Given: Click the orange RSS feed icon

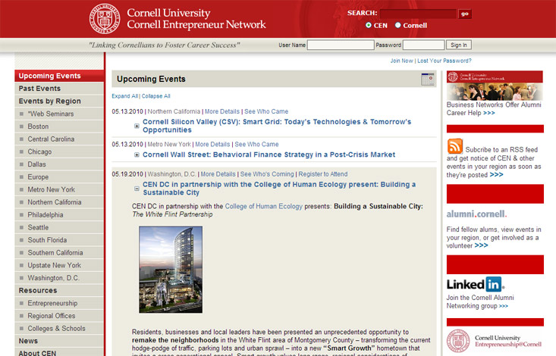Looking at the screenshot, I should (455, 146).
